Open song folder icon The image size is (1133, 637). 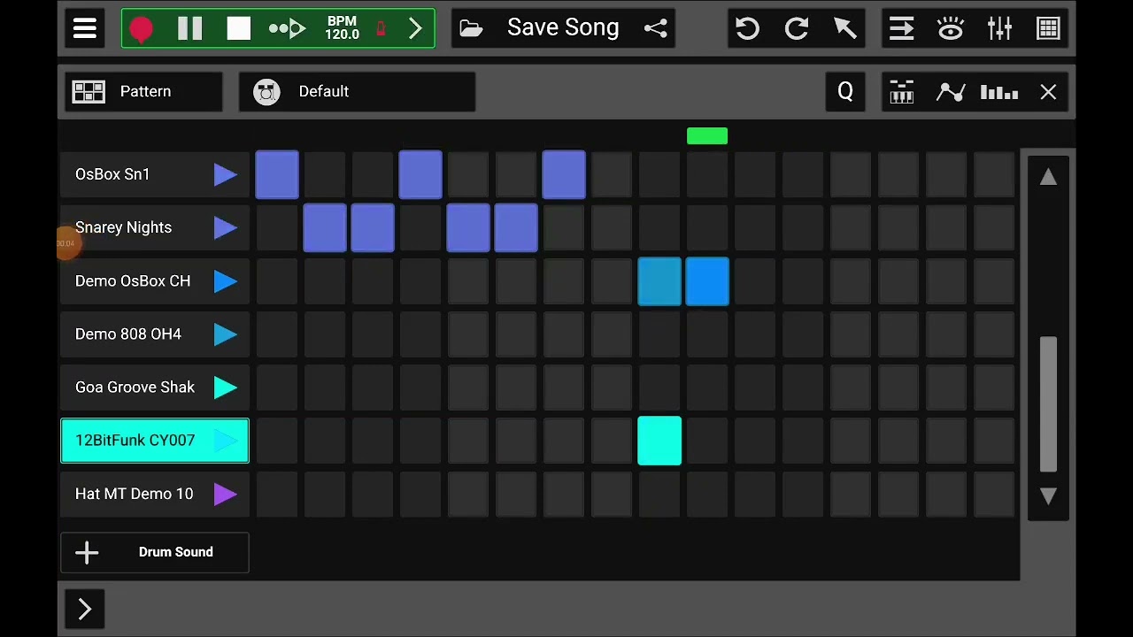coord(472,28)
